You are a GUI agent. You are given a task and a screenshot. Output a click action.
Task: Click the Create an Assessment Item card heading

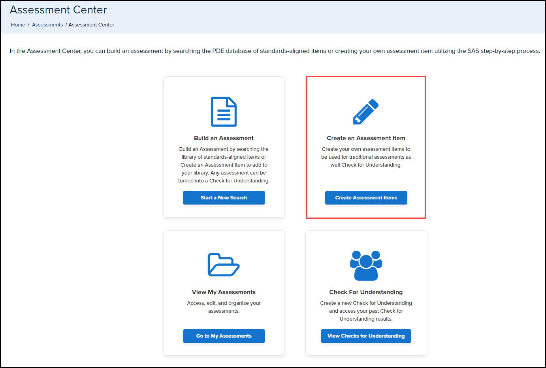coord(366,138)
